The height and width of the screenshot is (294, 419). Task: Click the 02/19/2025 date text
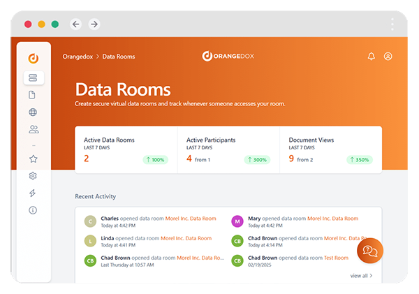260,265
